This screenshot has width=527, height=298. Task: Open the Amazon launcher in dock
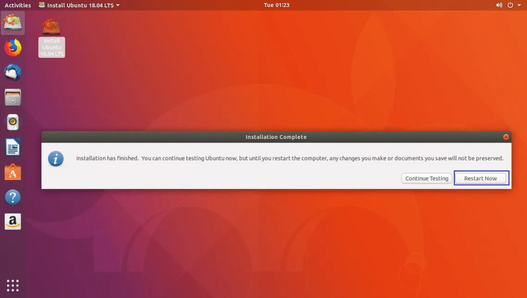[x=13, y=222]
